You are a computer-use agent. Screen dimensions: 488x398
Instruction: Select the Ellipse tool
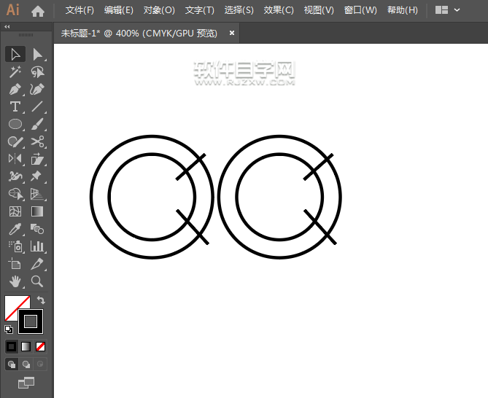coord(15,124)
